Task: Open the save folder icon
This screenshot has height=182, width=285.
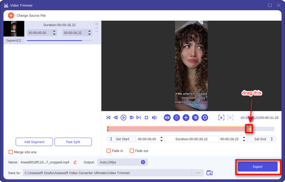Action: click(x=209, y=173)
